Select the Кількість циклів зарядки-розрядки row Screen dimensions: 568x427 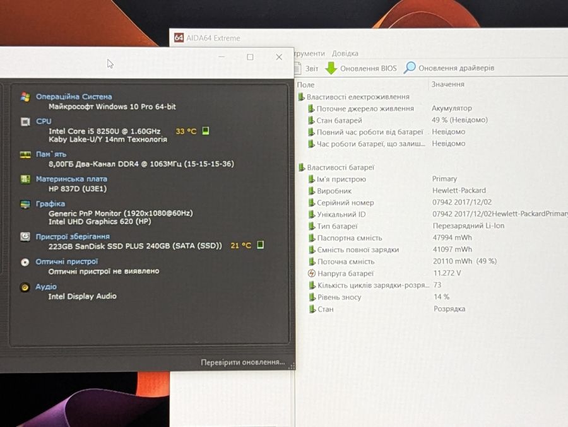[437, 285]
